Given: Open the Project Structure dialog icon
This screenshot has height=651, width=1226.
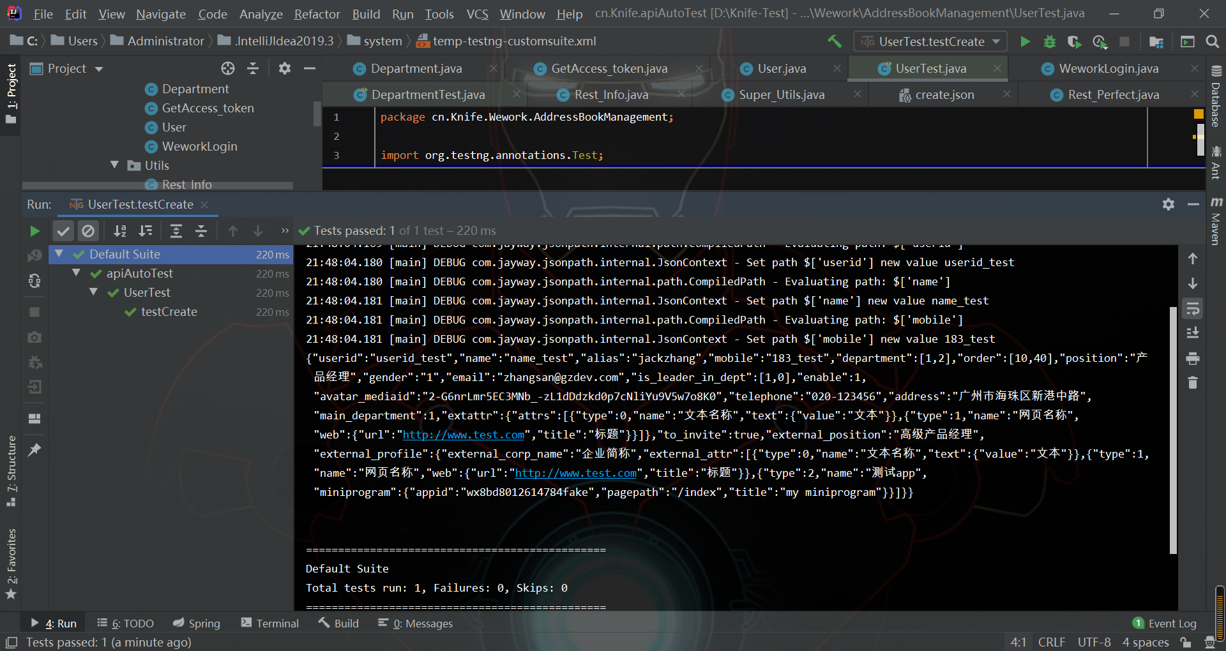Looking at the screenshot, I should click(x=1156, y=41).
